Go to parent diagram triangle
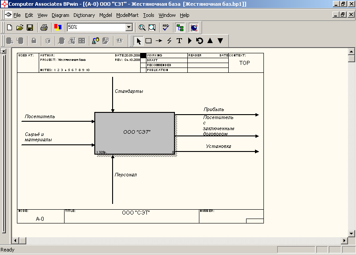 (x=210, y=41)
